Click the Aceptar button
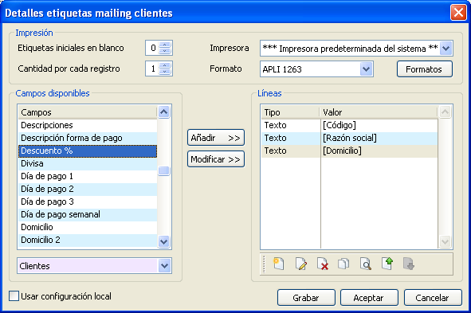 point(369,297)
